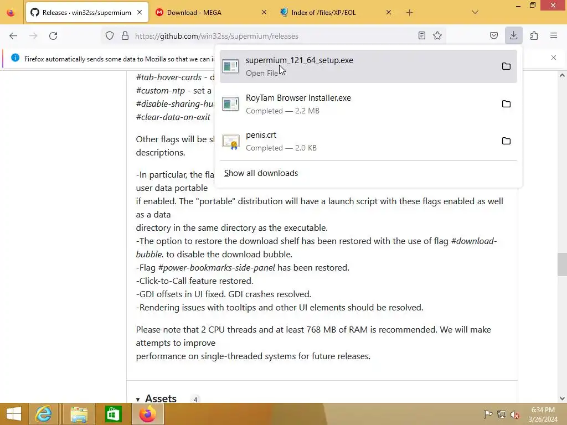Expand the list all tabs dropdown
Viewport: 567px width, 425px height.
(x=475, y=12)
